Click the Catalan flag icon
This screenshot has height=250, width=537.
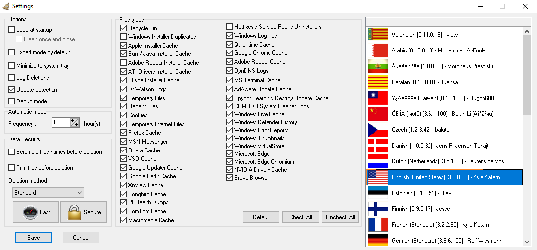pyautogui.click(x=378, y=82)
